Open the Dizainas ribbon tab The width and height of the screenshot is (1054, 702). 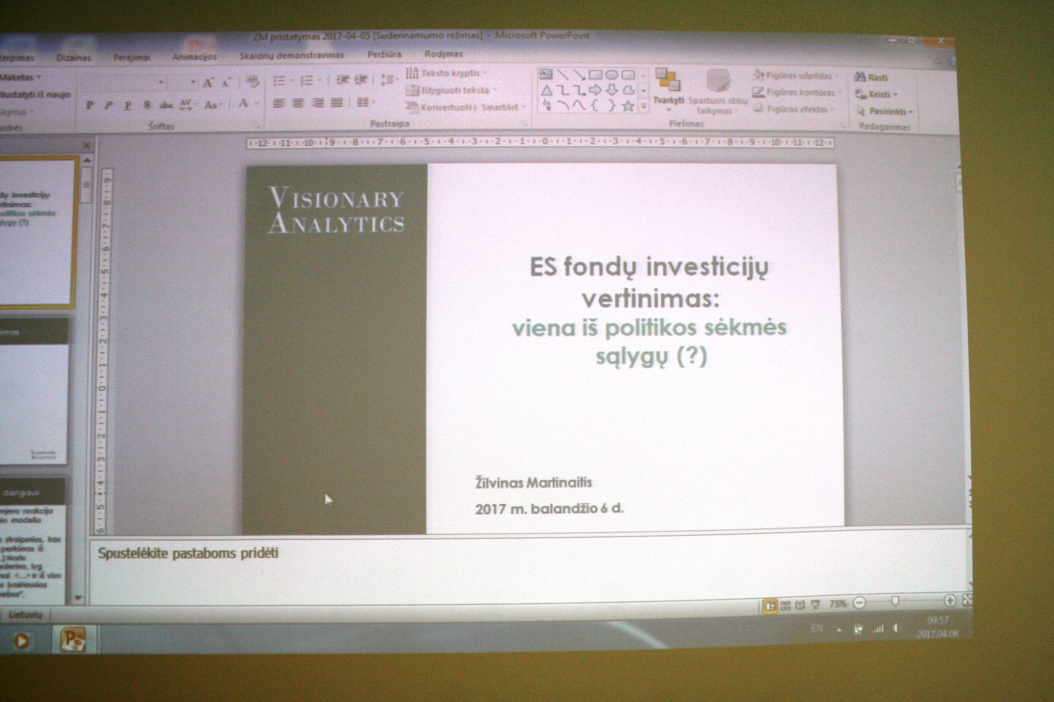[x=74, y=57]
